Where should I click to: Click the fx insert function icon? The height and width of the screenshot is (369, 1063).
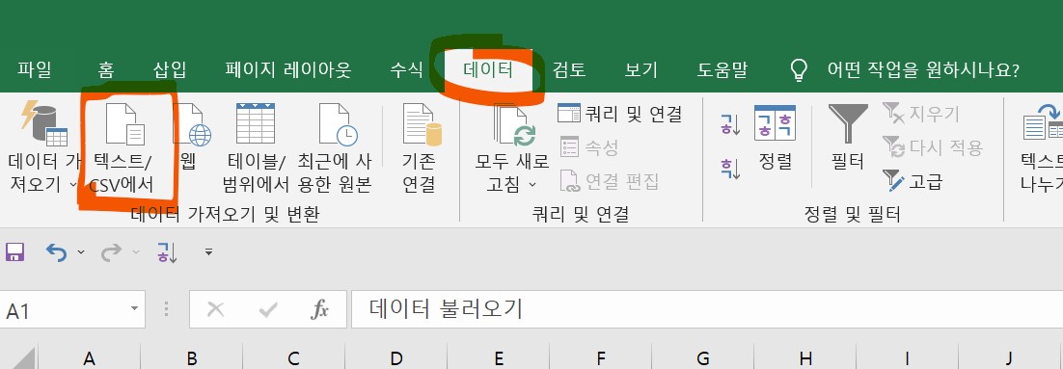click(x=319, y=310)
